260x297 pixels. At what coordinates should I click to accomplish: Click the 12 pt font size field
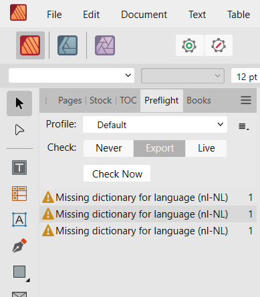tap(245, 75)
